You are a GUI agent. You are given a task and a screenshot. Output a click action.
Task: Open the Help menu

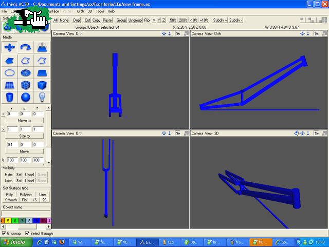coord(112,11)
